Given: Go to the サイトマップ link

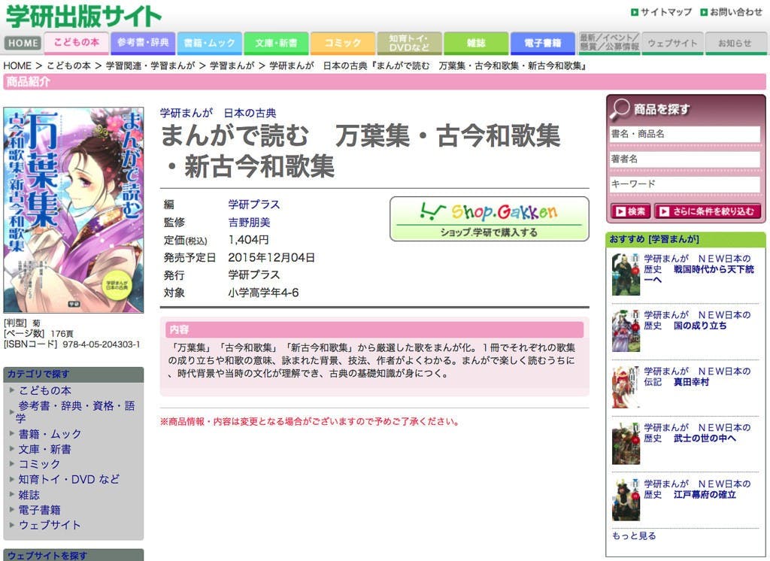Looking at the screenshot, I should click(x=666, y=12).
